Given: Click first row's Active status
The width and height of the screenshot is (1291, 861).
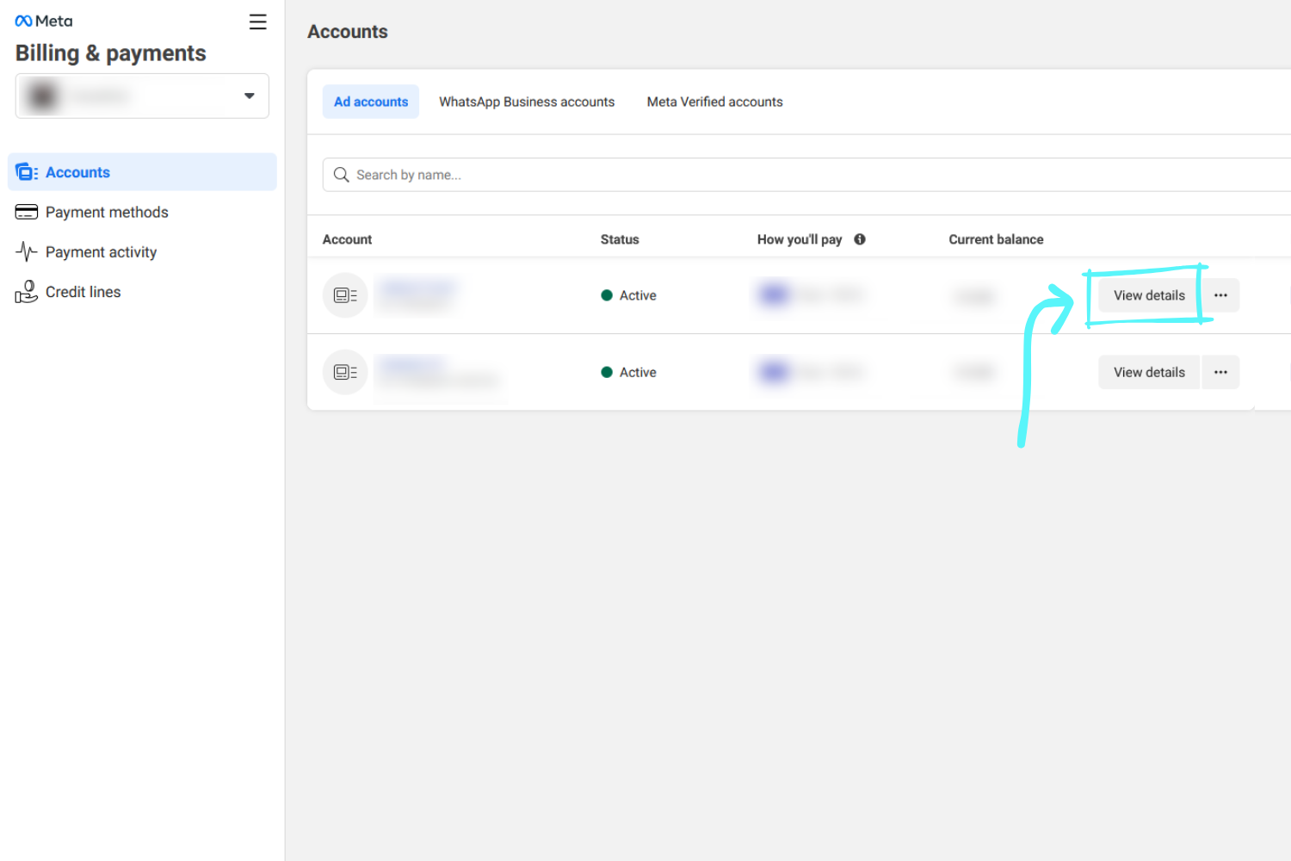Looking at the screenshot, I should (628, 295).
